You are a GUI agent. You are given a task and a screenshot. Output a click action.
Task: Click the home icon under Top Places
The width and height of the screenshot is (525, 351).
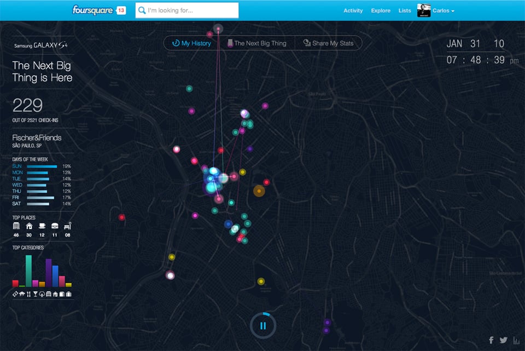pos(30,226)
